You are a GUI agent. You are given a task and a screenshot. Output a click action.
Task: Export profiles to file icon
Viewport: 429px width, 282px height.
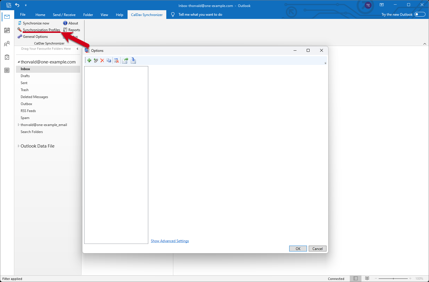coord(125,61)
